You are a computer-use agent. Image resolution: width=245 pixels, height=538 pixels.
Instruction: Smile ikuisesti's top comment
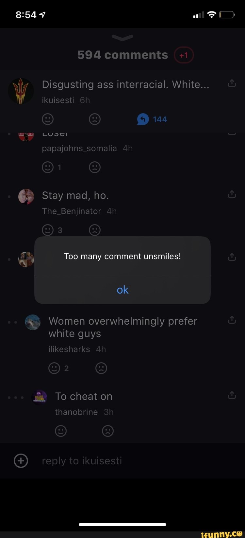pos(48,119)
